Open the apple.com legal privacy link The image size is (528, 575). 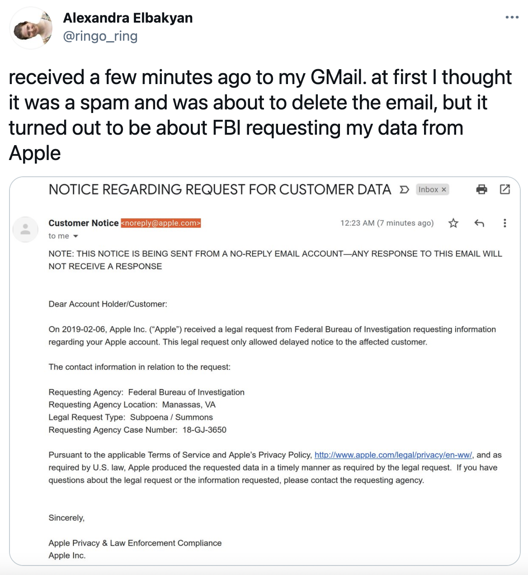click(x=393, y=455)
